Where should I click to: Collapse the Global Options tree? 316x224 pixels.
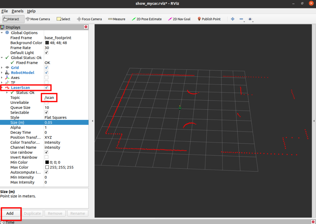(x=2, y=33)
